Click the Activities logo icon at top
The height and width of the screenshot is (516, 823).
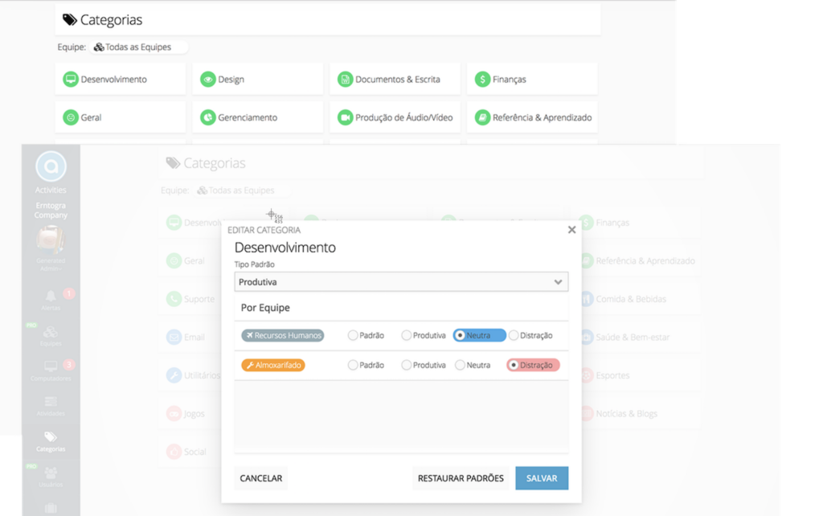(x=50, y=167)
